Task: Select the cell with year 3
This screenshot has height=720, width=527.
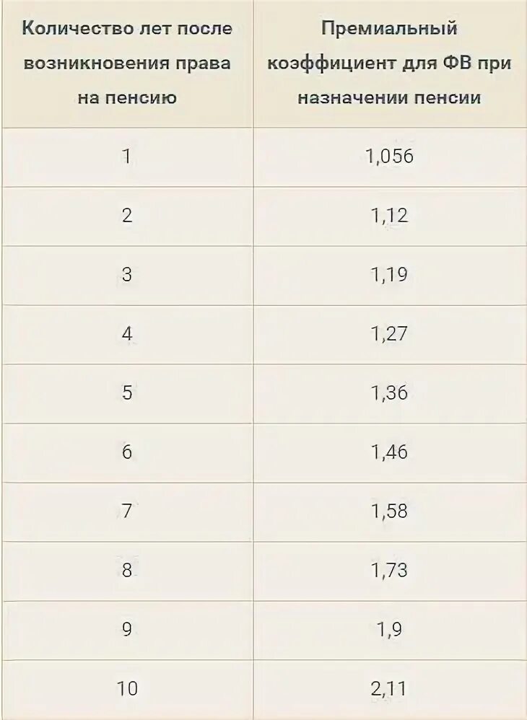Action: click(127, 275)
